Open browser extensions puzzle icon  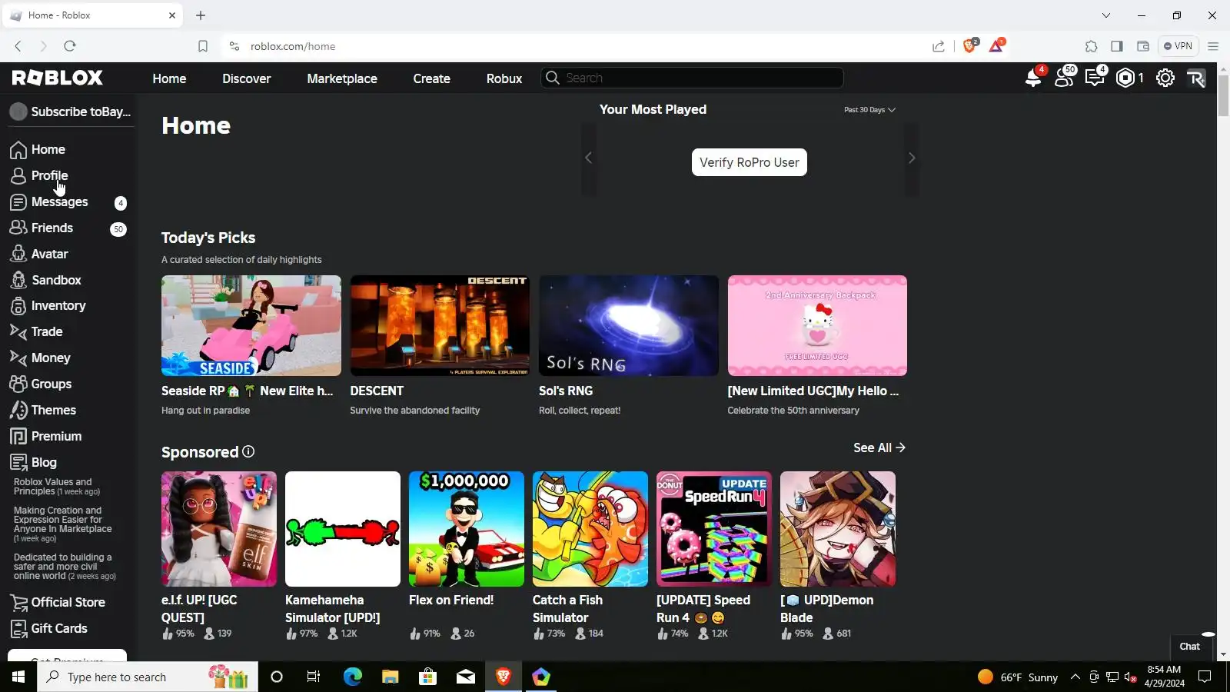[1092, 46]
